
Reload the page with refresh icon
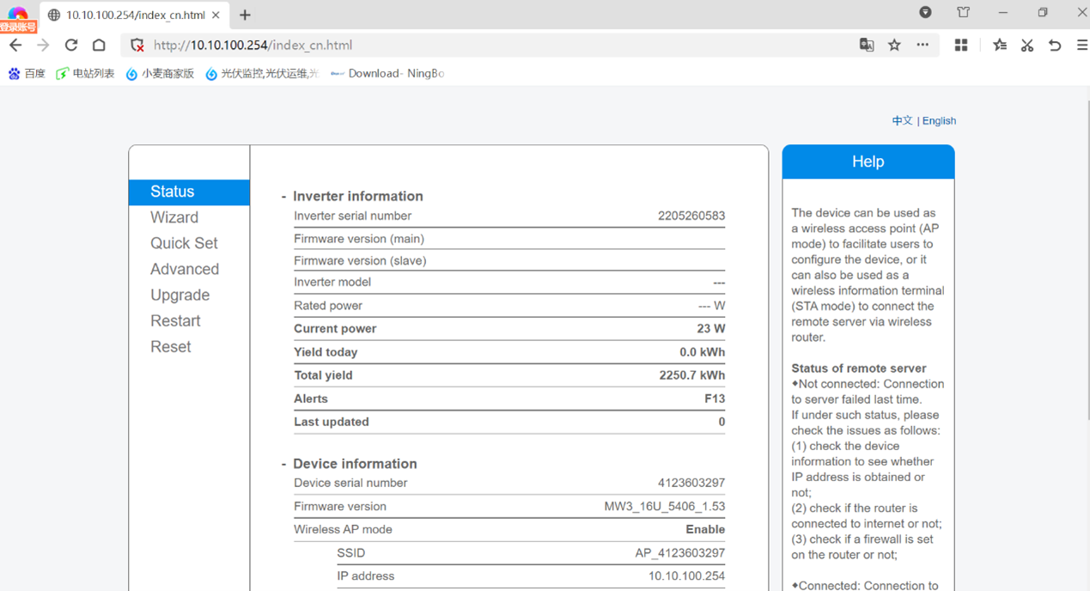point(71,46)
